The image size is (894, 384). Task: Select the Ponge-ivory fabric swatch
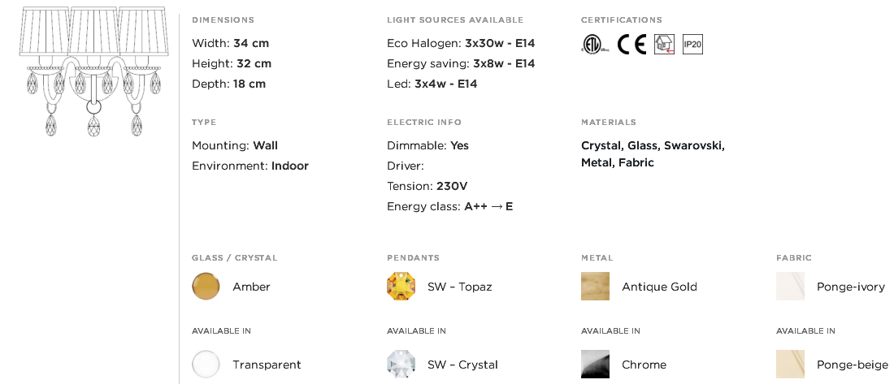pos(790,286)
